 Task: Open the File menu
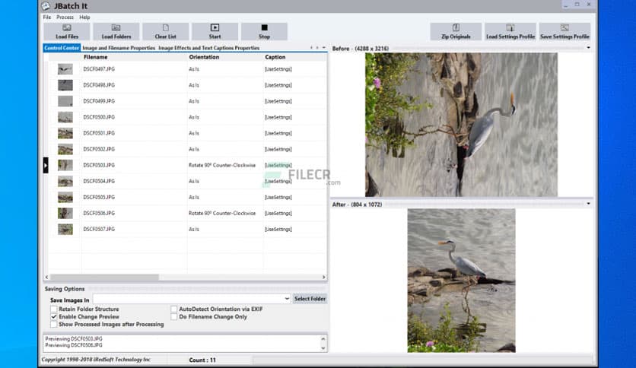coord(47,17)
